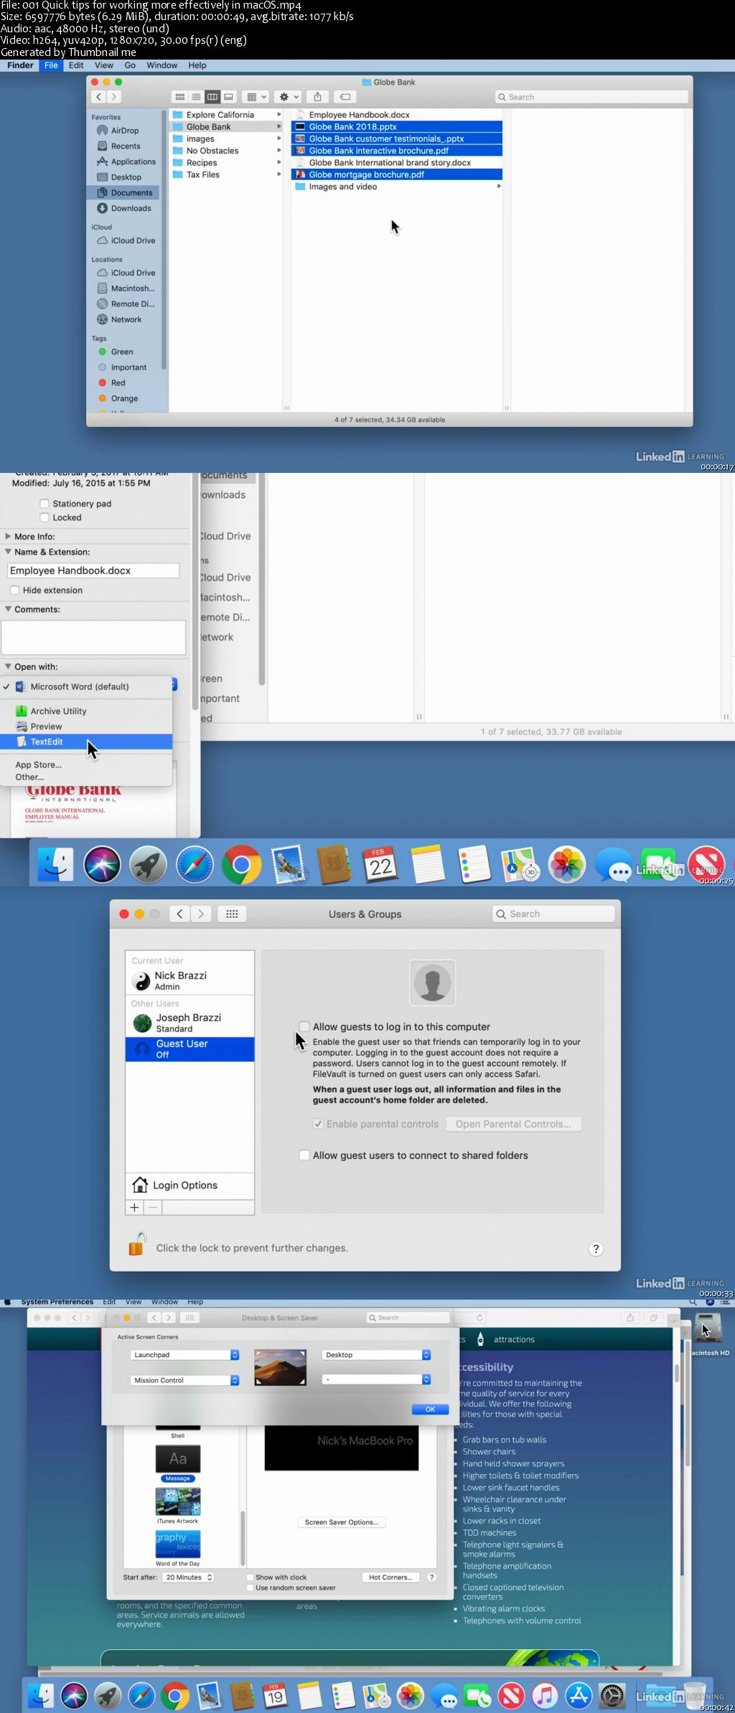The width and height of the screenshot is (735, 1713).
Task: Open Downloads in the Finder sidebar
Action: (131, 208)
